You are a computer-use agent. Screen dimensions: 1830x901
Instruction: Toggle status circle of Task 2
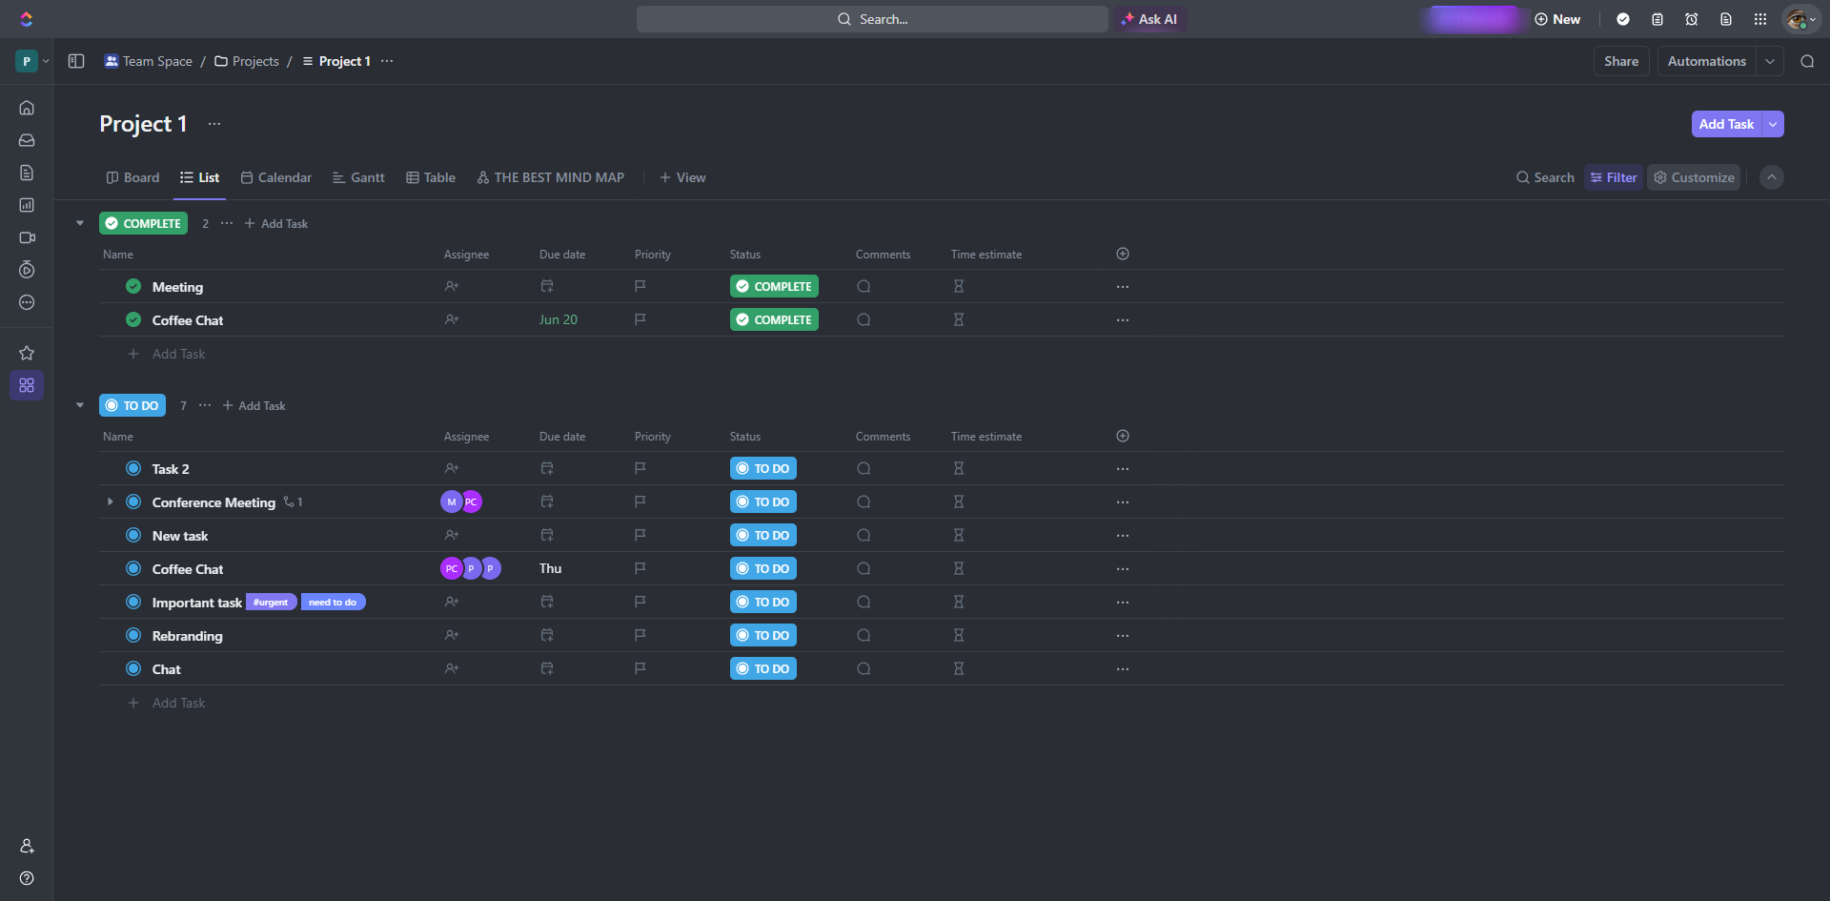133,468
